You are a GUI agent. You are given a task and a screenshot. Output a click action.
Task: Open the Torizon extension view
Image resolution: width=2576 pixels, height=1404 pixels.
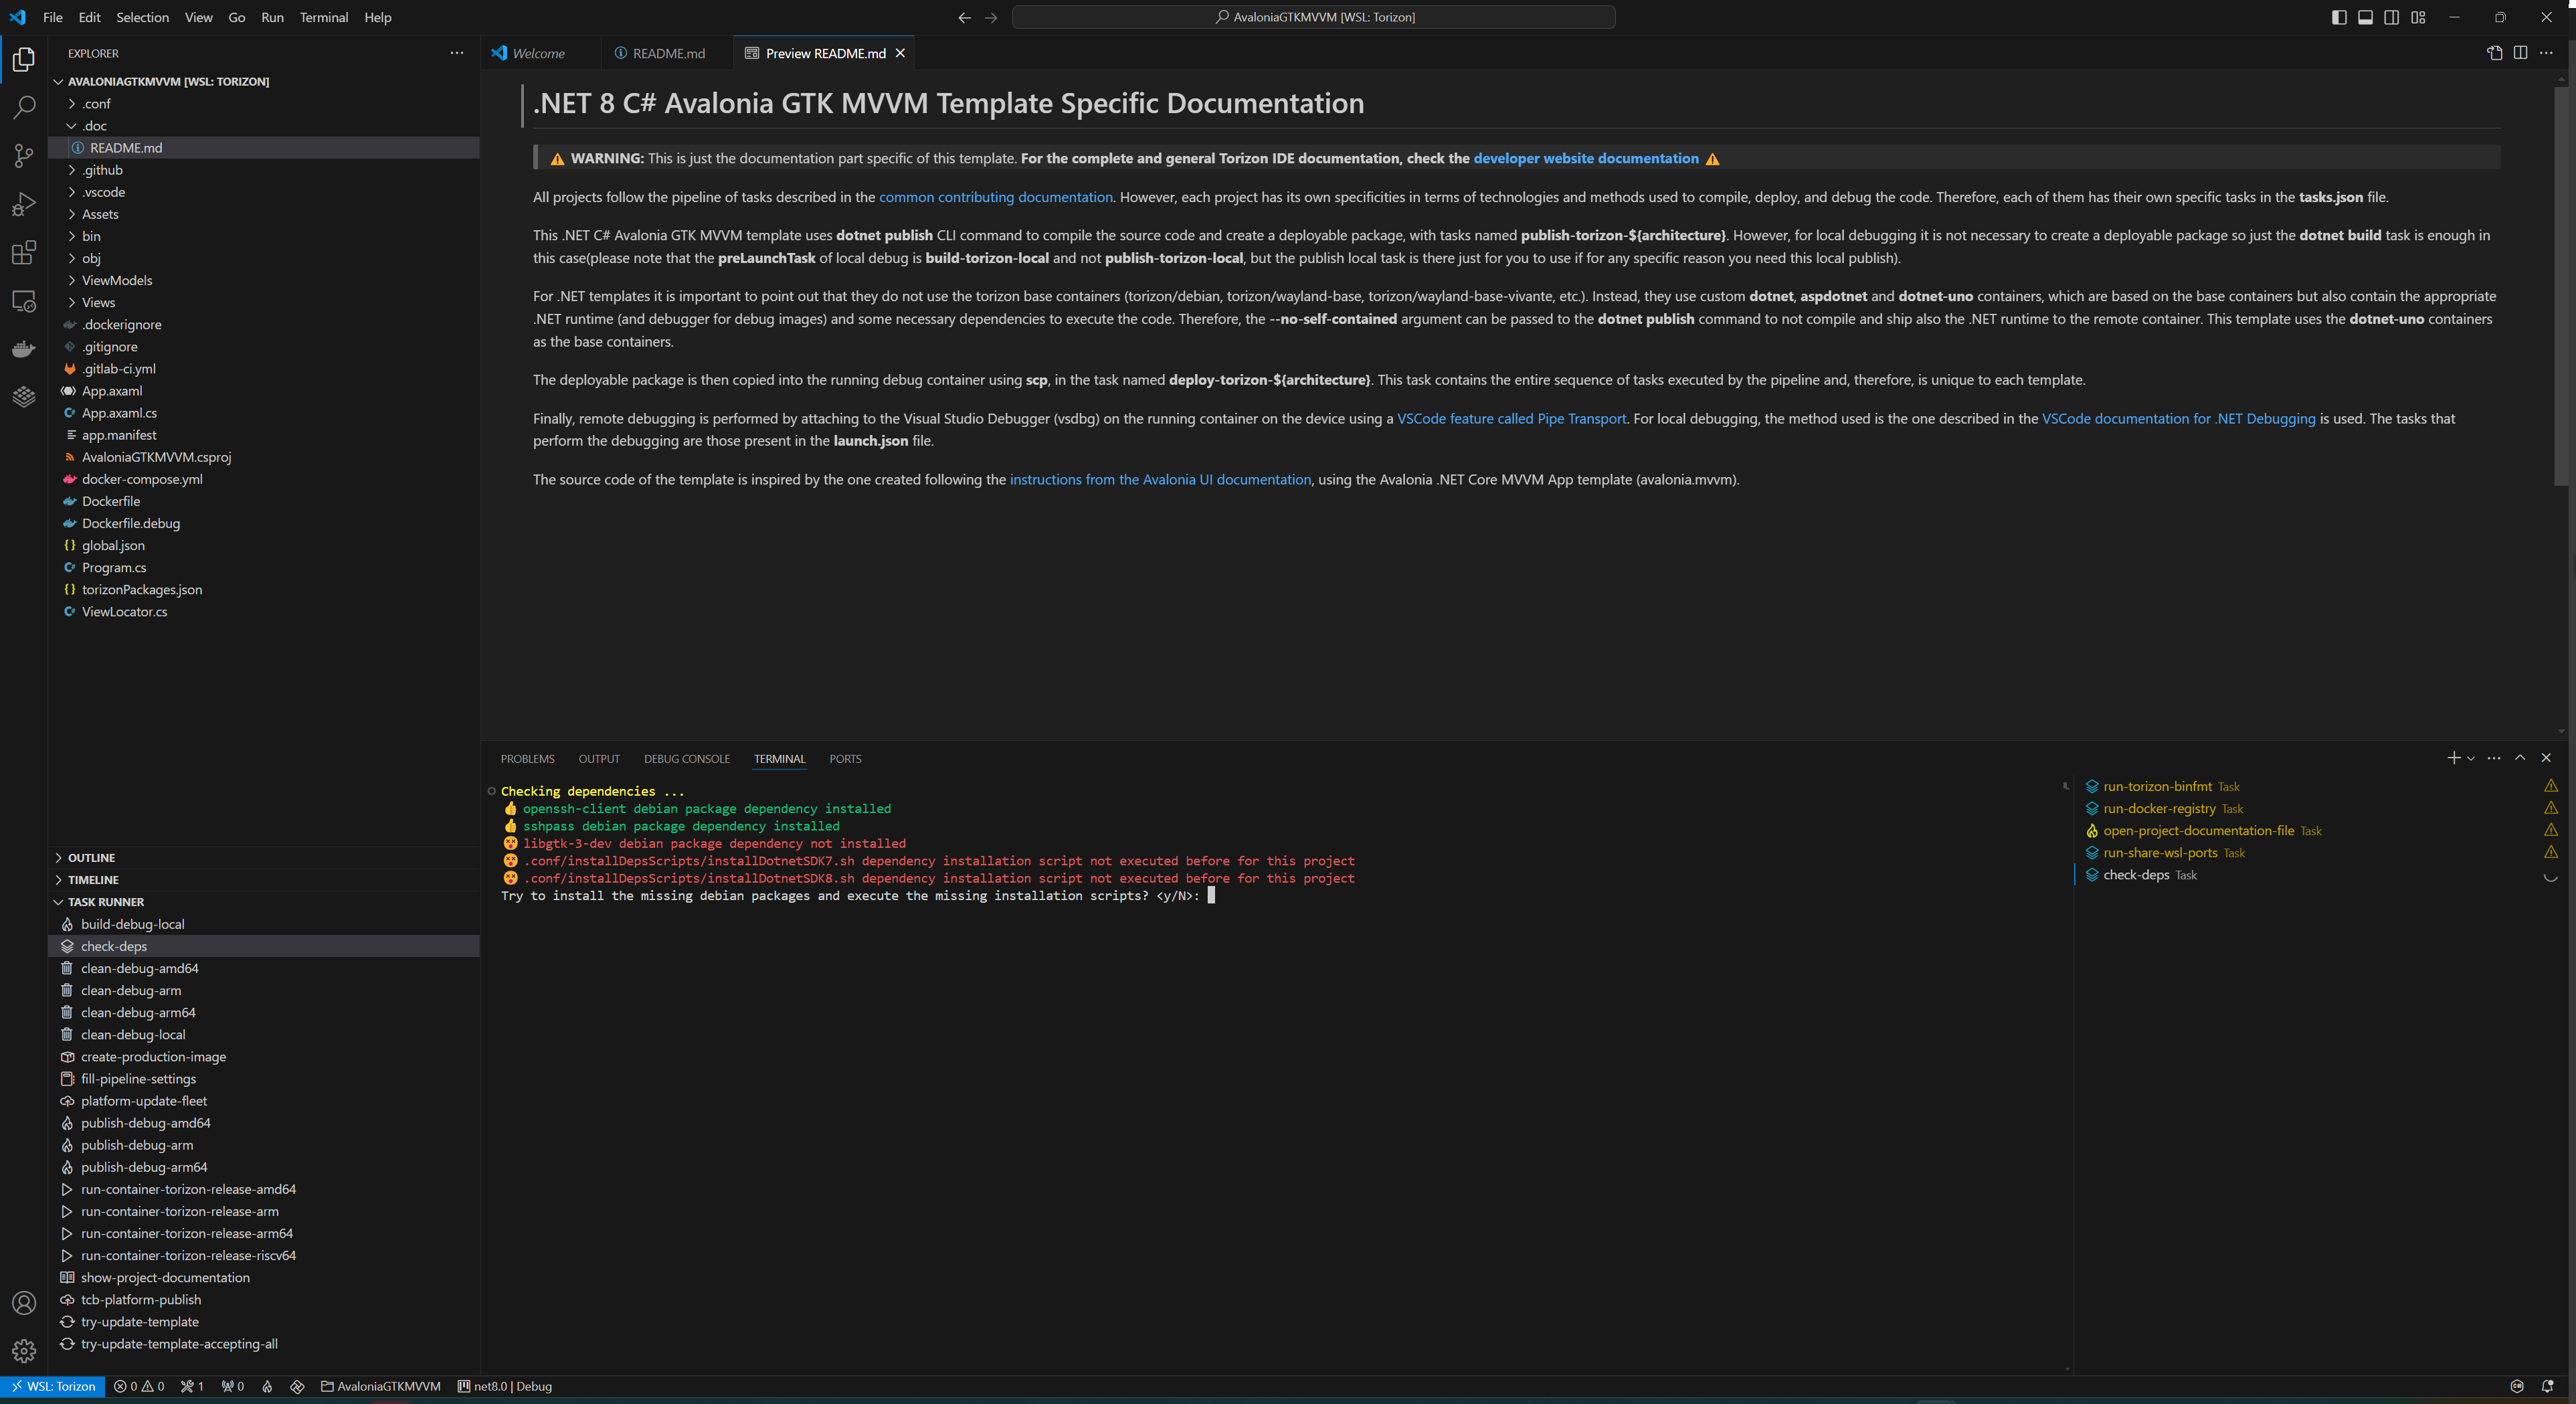pos(24,397)
